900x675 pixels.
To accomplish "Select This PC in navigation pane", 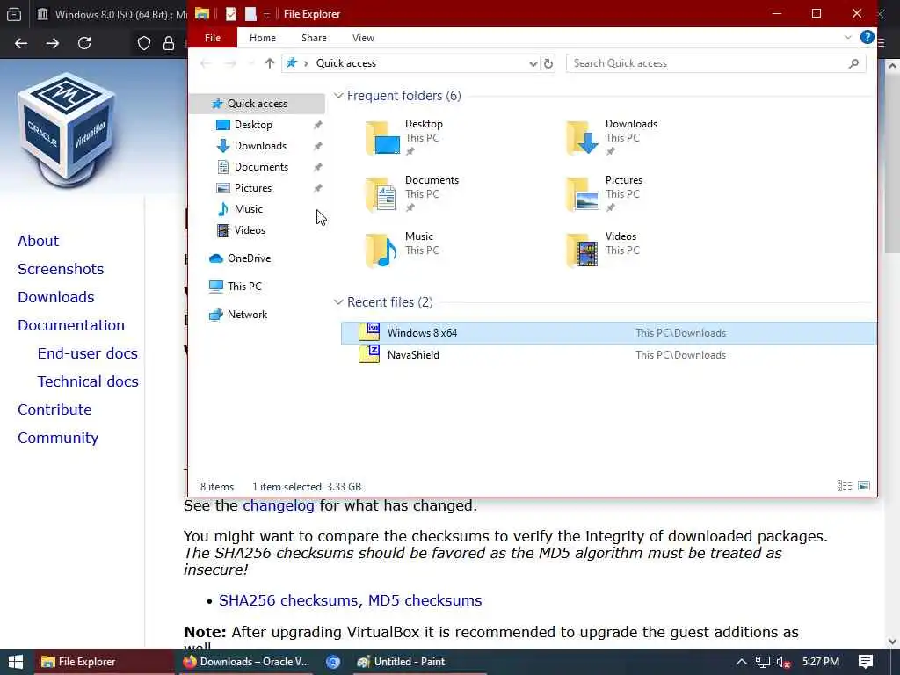I will click(244, 287).
